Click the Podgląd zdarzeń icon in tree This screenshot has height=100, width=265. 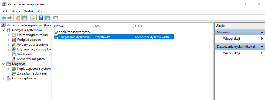tap(14, 40)
